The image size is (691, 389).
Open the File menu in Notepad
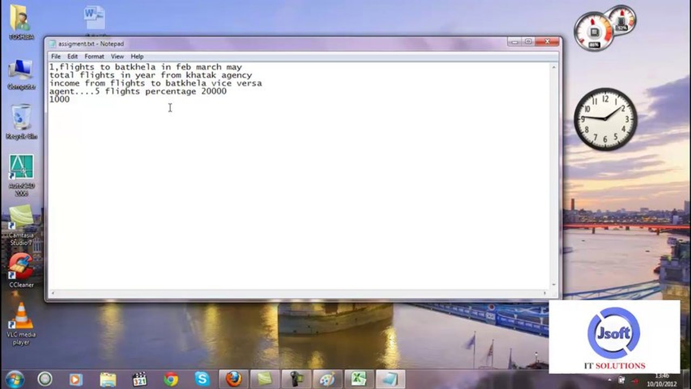56,56
